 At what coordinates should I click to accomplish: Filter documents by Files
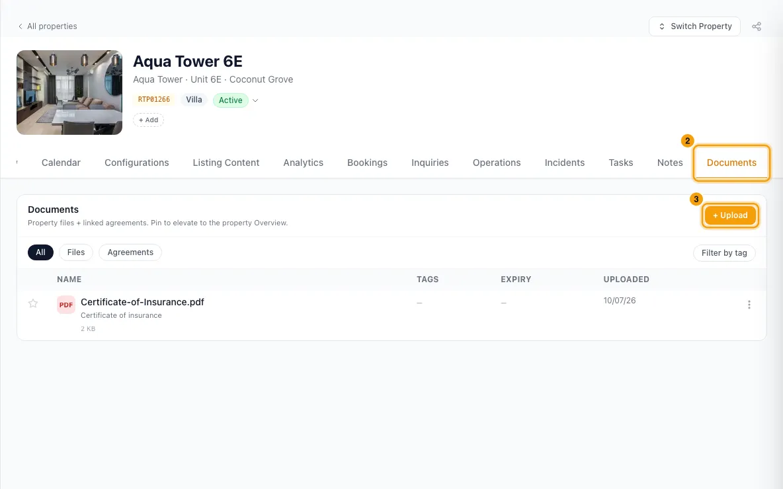coord(76,252)
